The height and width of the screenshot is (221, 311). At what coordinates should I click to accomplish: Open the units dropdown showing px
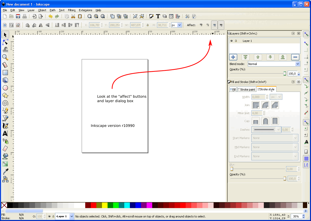(176, 25)
